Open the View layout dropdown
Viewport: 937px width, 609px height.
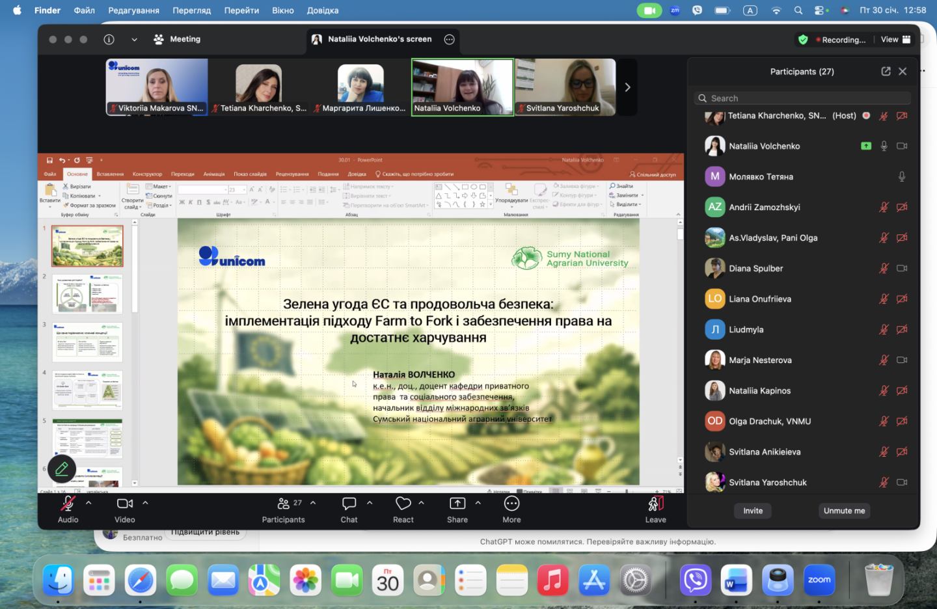(x=895, y=39)
